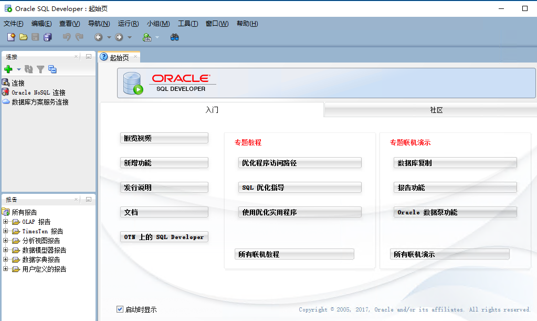The image size is (537, 321).
Task: Open a file with the folder toolbar icon
Action: 23,37
